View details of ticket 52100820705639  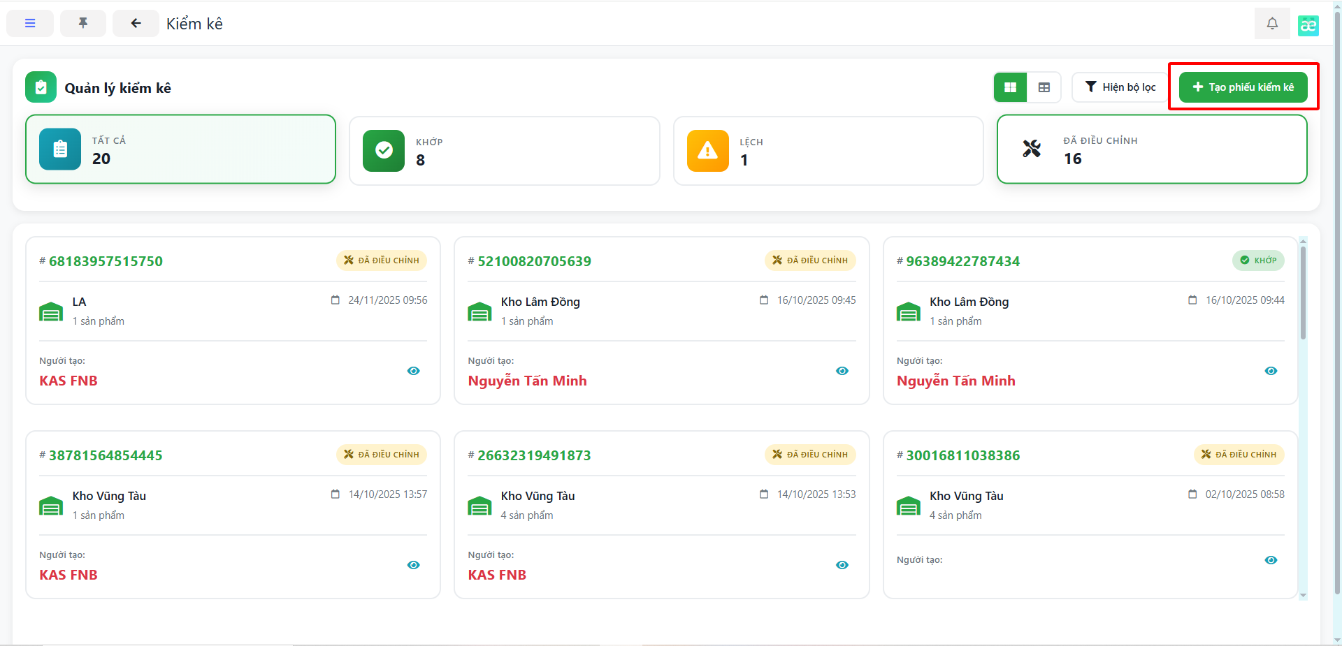pyautogui.click(x=842, y=371)
